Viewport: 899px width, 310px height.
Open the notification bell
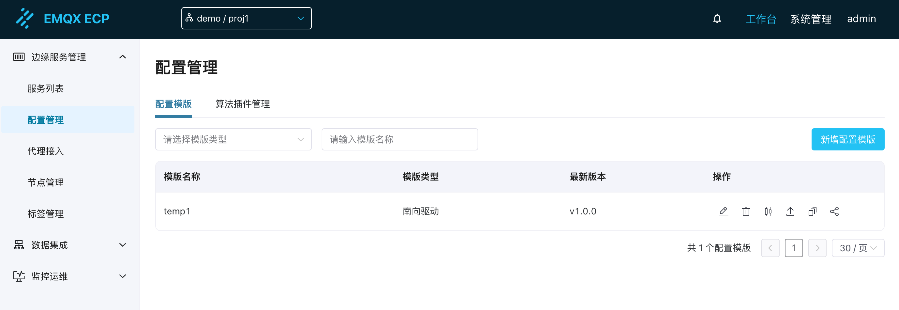[x=717, y=19]
